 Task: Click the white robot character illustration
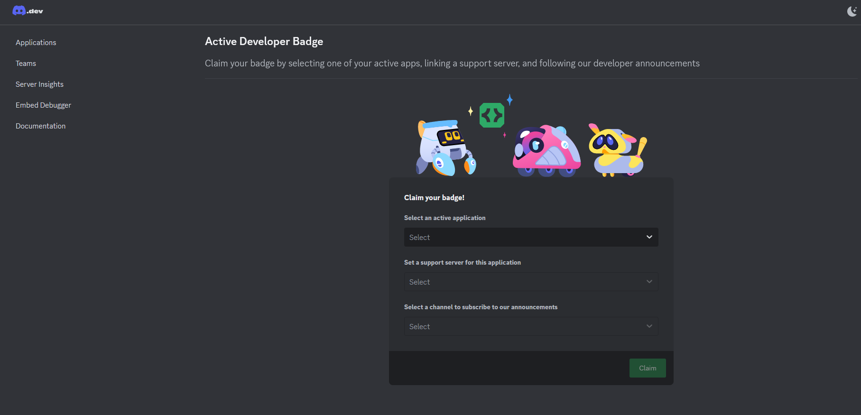pyautogui.click(x=445, y=148)
